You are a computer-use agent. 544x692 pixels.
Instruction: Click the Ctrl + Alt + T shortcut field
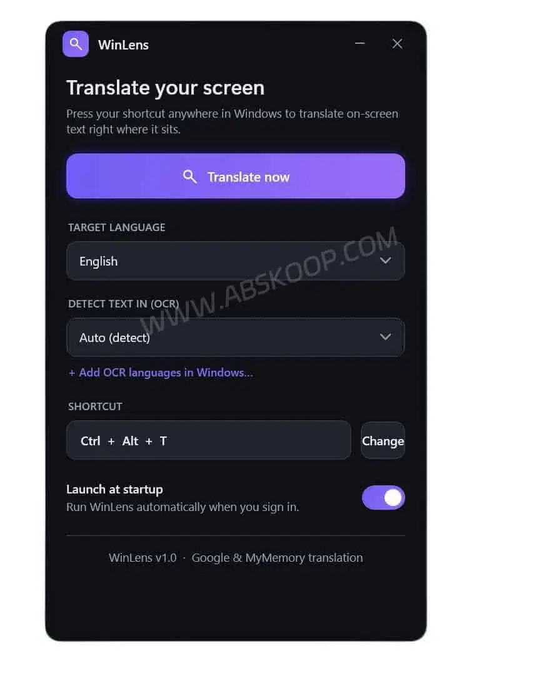click(209, 440)
